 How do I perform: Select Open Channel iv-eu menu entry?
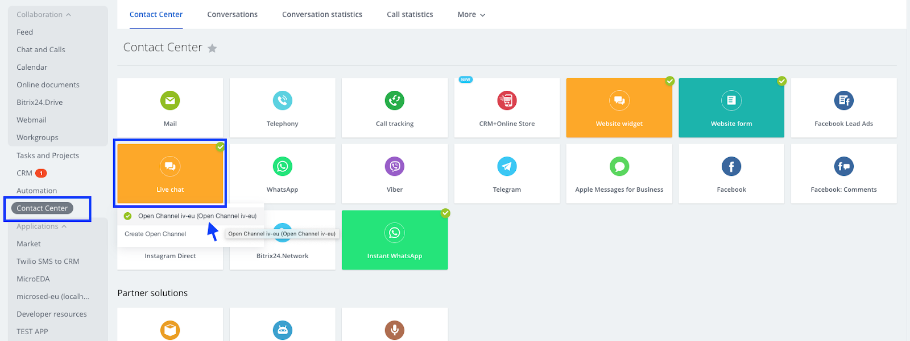[x=191, y=216]
